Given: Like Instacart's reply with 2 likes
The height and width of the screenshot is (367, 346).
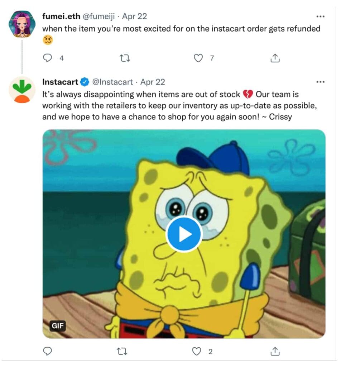Looking at the screenshot, I should 197,352.
